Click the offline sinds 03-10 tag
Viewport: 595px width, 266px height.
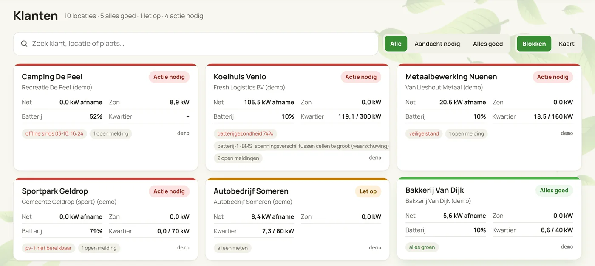click(54, 133)
